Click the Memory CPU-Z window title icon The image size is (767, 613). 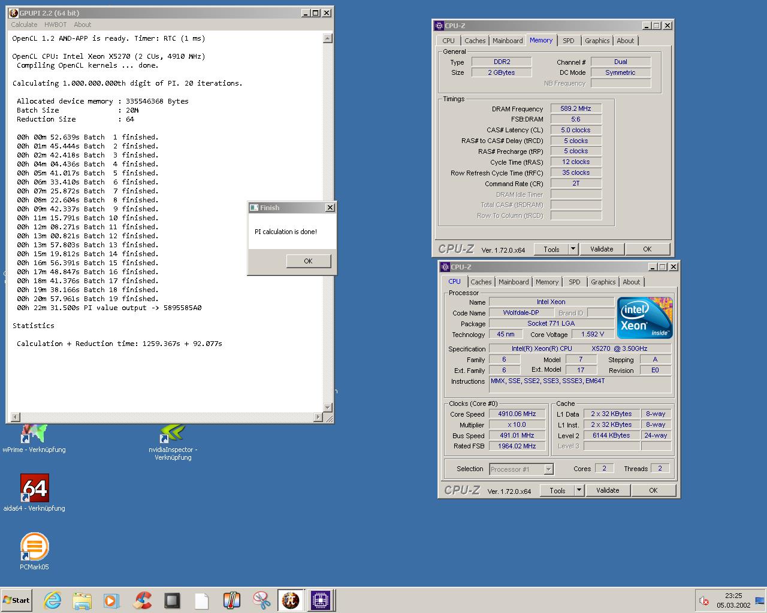[x=439, y=26]
